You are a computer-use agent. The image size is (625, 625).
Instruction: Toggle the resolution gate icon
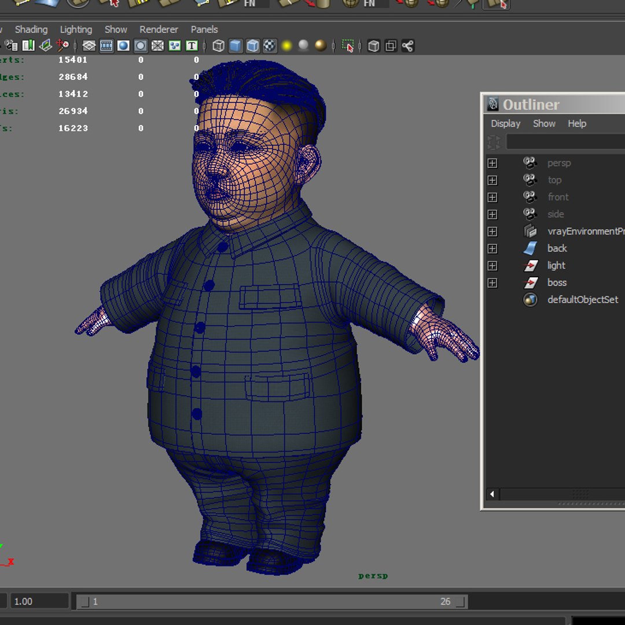123,46
